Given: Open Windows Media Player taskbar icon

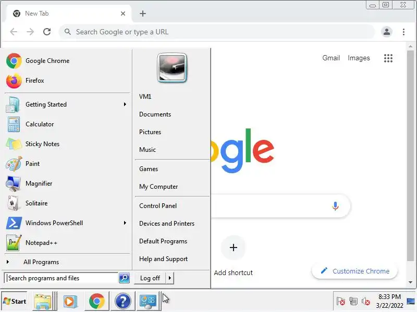Looking at the screenshot, I should pos(70,302).
